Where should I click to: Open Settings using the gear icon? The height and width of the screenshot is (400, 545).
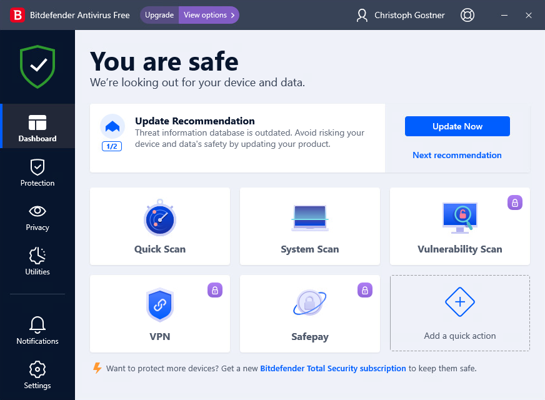pos(37,370)
